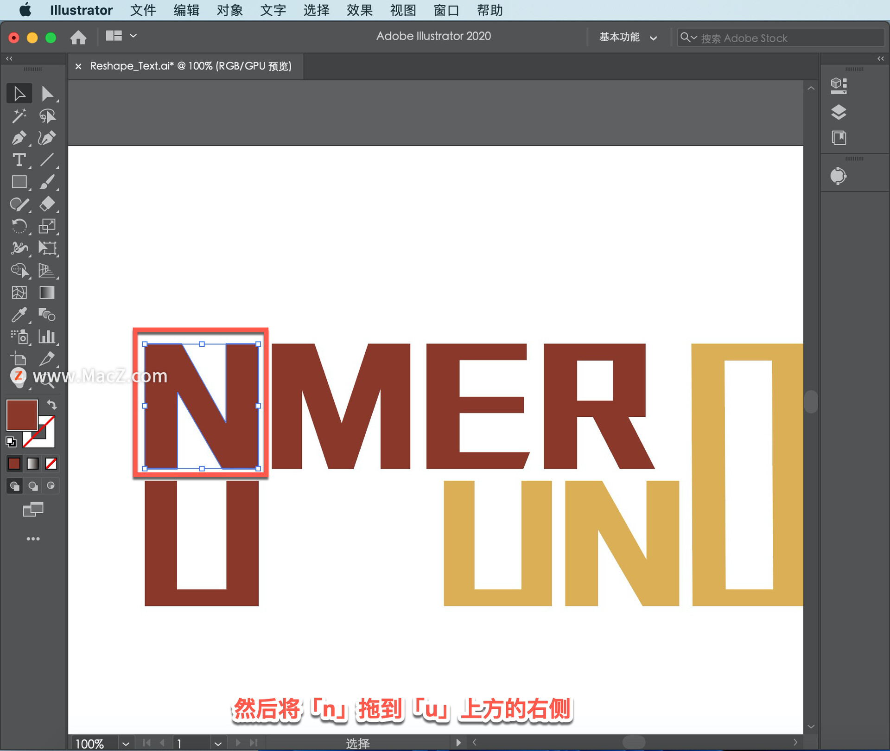Choose the Direct Selection tool
890x751 pixels.
pyautogui.click(x=47, y=94)
